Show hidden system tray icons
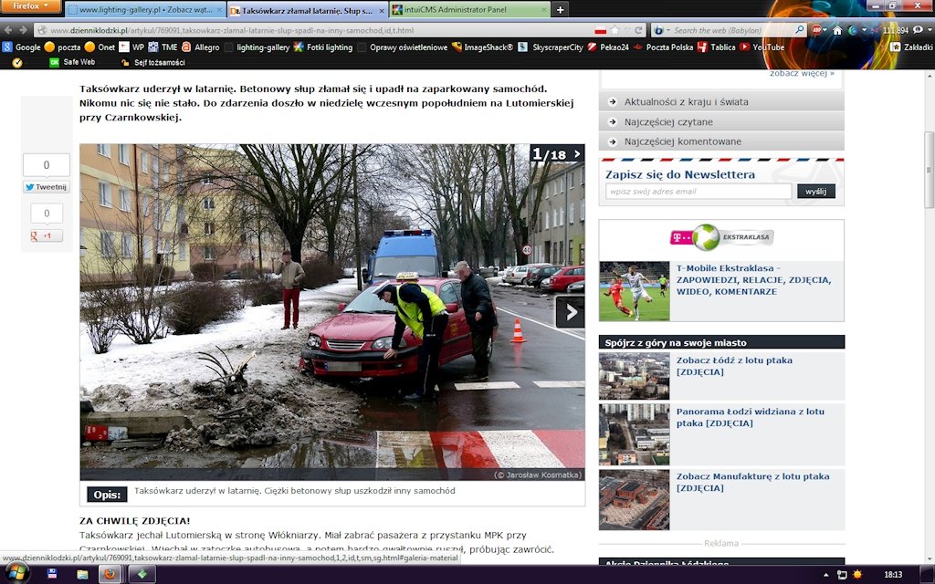Image resolution: width=935 pixels, height=584 pixels. point(825,575)
